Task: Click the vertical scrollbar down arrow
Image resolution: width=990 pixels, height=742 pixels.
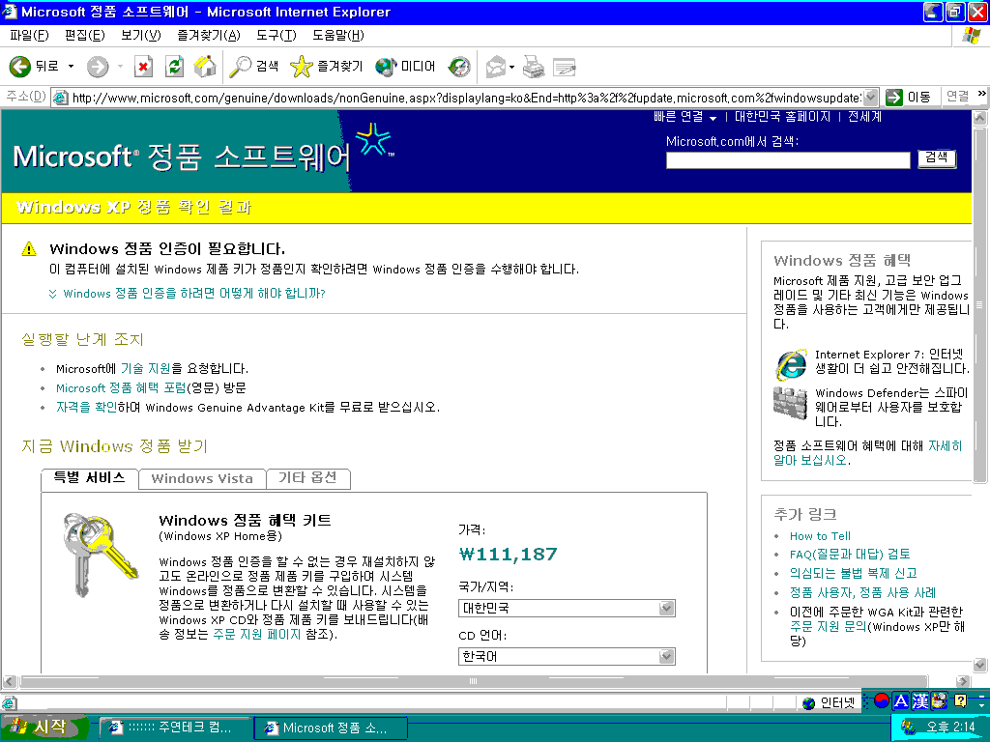Action: [980, 665]
